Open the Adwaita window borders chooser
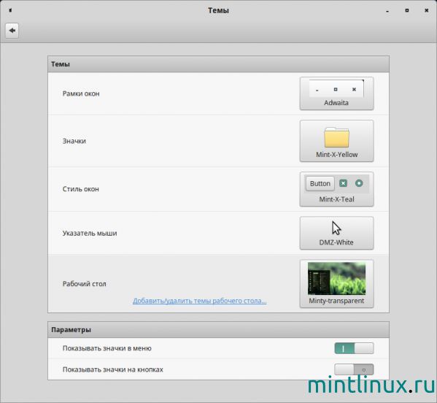 [336, 93]
